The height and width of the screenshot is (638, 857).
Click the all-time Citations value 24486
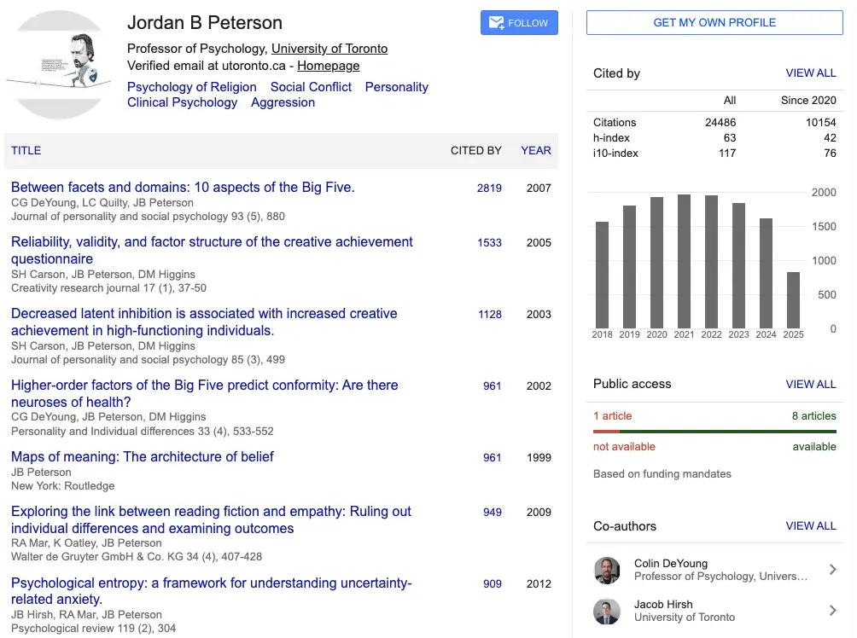coord(720,122)
